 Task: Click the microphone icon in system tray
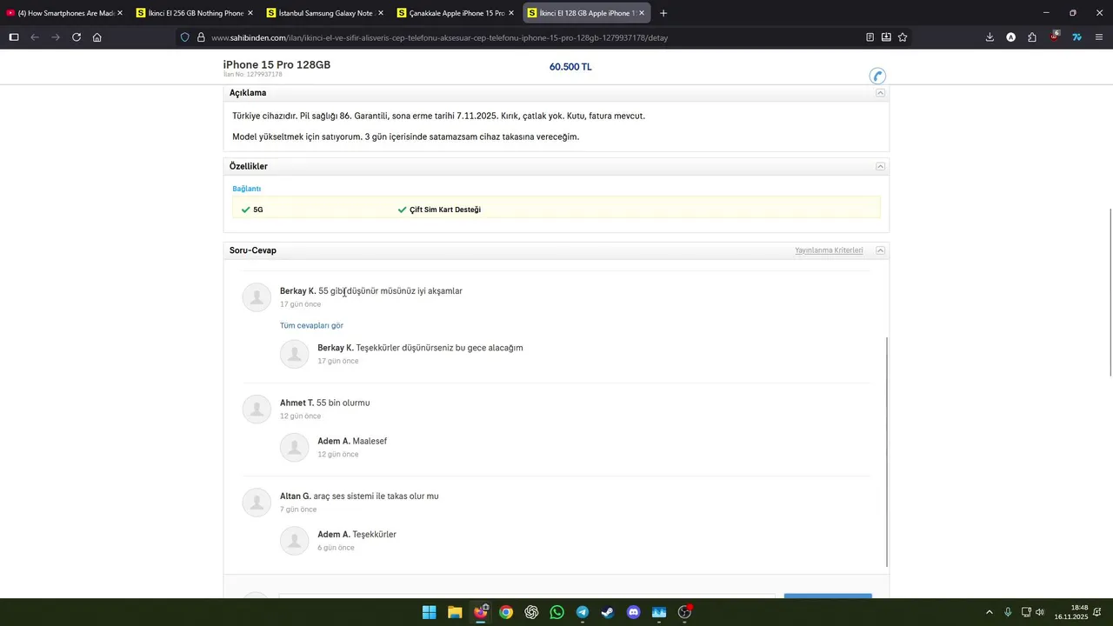(x=1008, y=612)
